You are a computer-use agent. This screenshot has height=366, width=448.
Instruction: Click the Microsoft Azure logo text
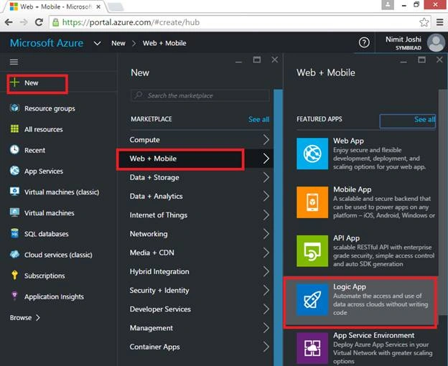click(47, 43)
